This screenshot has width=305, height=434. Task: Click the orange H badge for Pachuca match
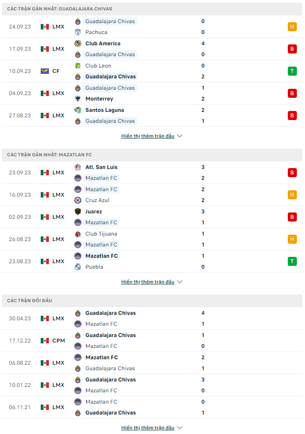[292, 27]
